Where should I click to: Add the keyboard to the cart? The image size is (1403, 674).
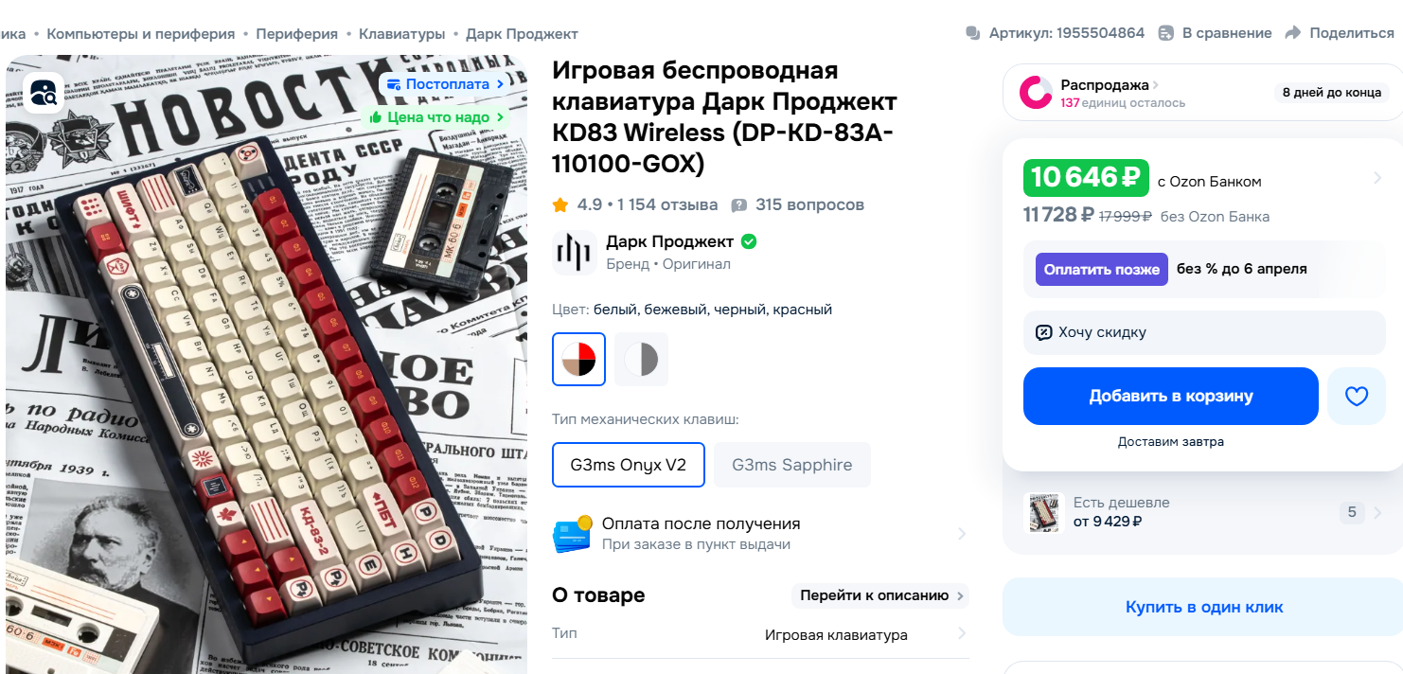[x=1171, y=397]
